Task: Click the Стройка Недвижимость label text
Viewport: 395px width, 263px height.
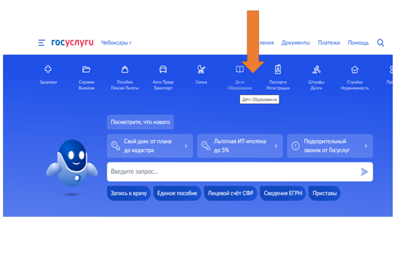Action: click(355, 85)
